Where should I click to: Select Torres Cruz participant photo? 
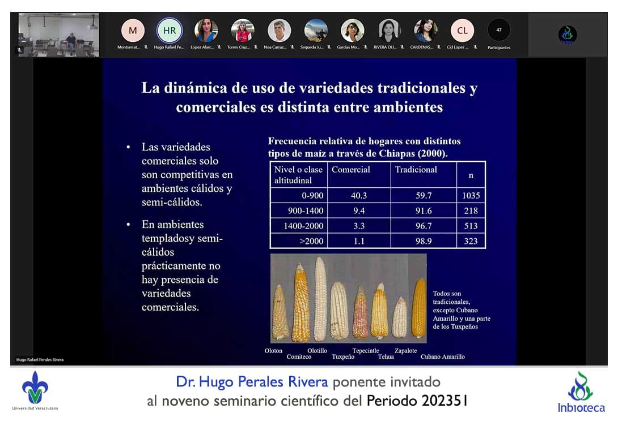tap(243, 31)
